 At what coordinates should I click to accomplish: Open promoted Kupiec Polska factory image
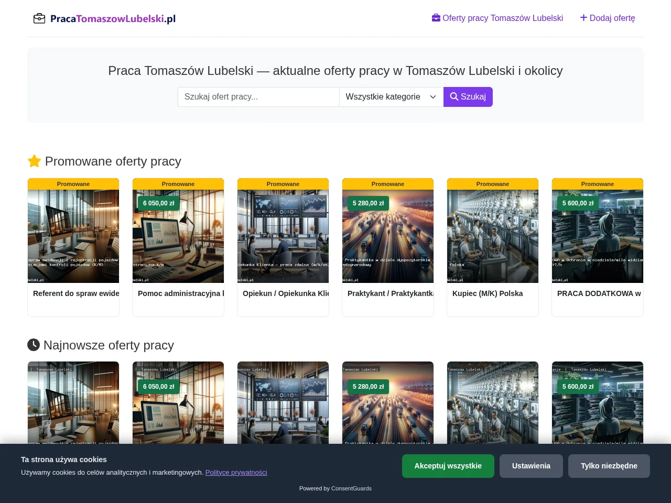[x=493, y=236]
